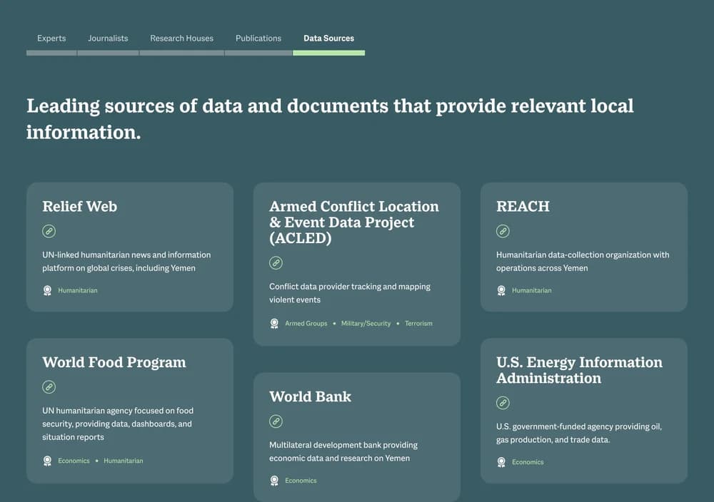Image resolution: width=714 pixels, height=502 pixels.
Task: Open the ACLED link icon
Action: pos(276,263)
